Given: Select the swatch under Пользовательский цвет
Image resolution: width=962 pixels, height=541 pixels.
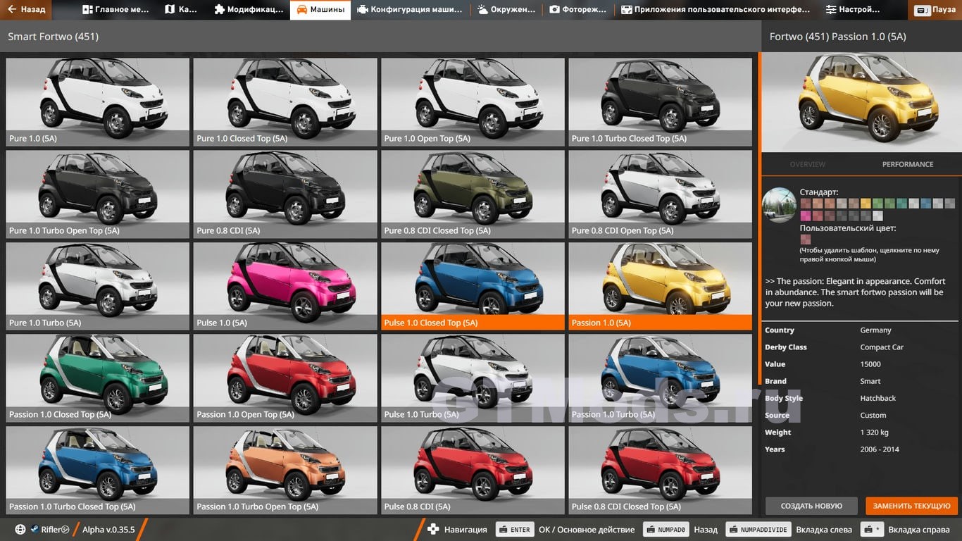Looking at the screenshot, I should click(805, 240).
